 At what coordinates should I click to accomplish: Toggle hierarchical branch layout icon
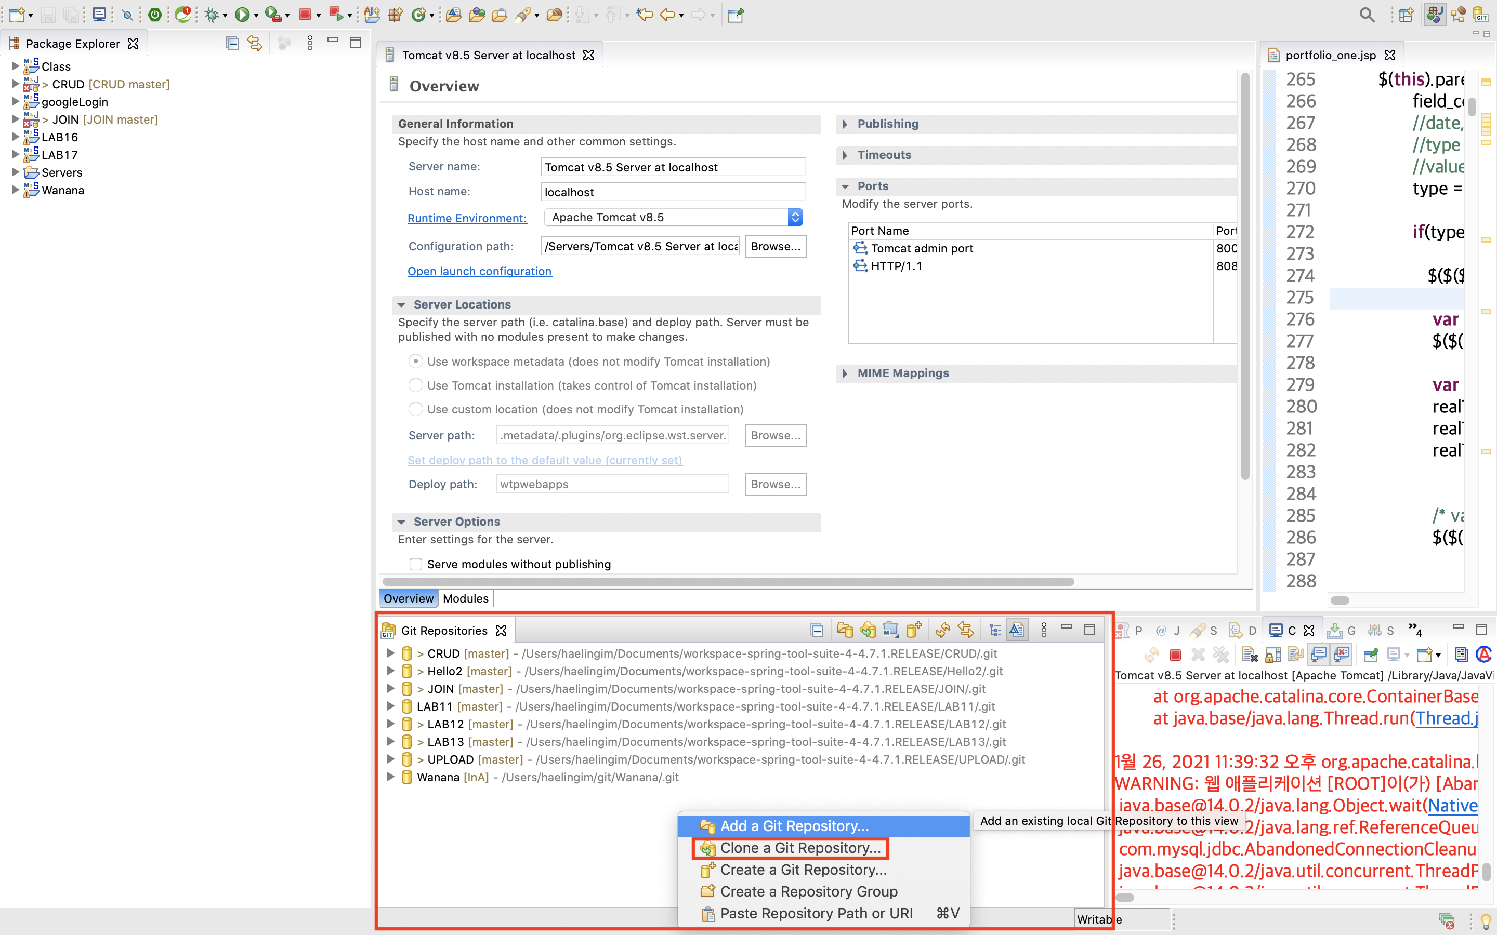pos(995,630)
